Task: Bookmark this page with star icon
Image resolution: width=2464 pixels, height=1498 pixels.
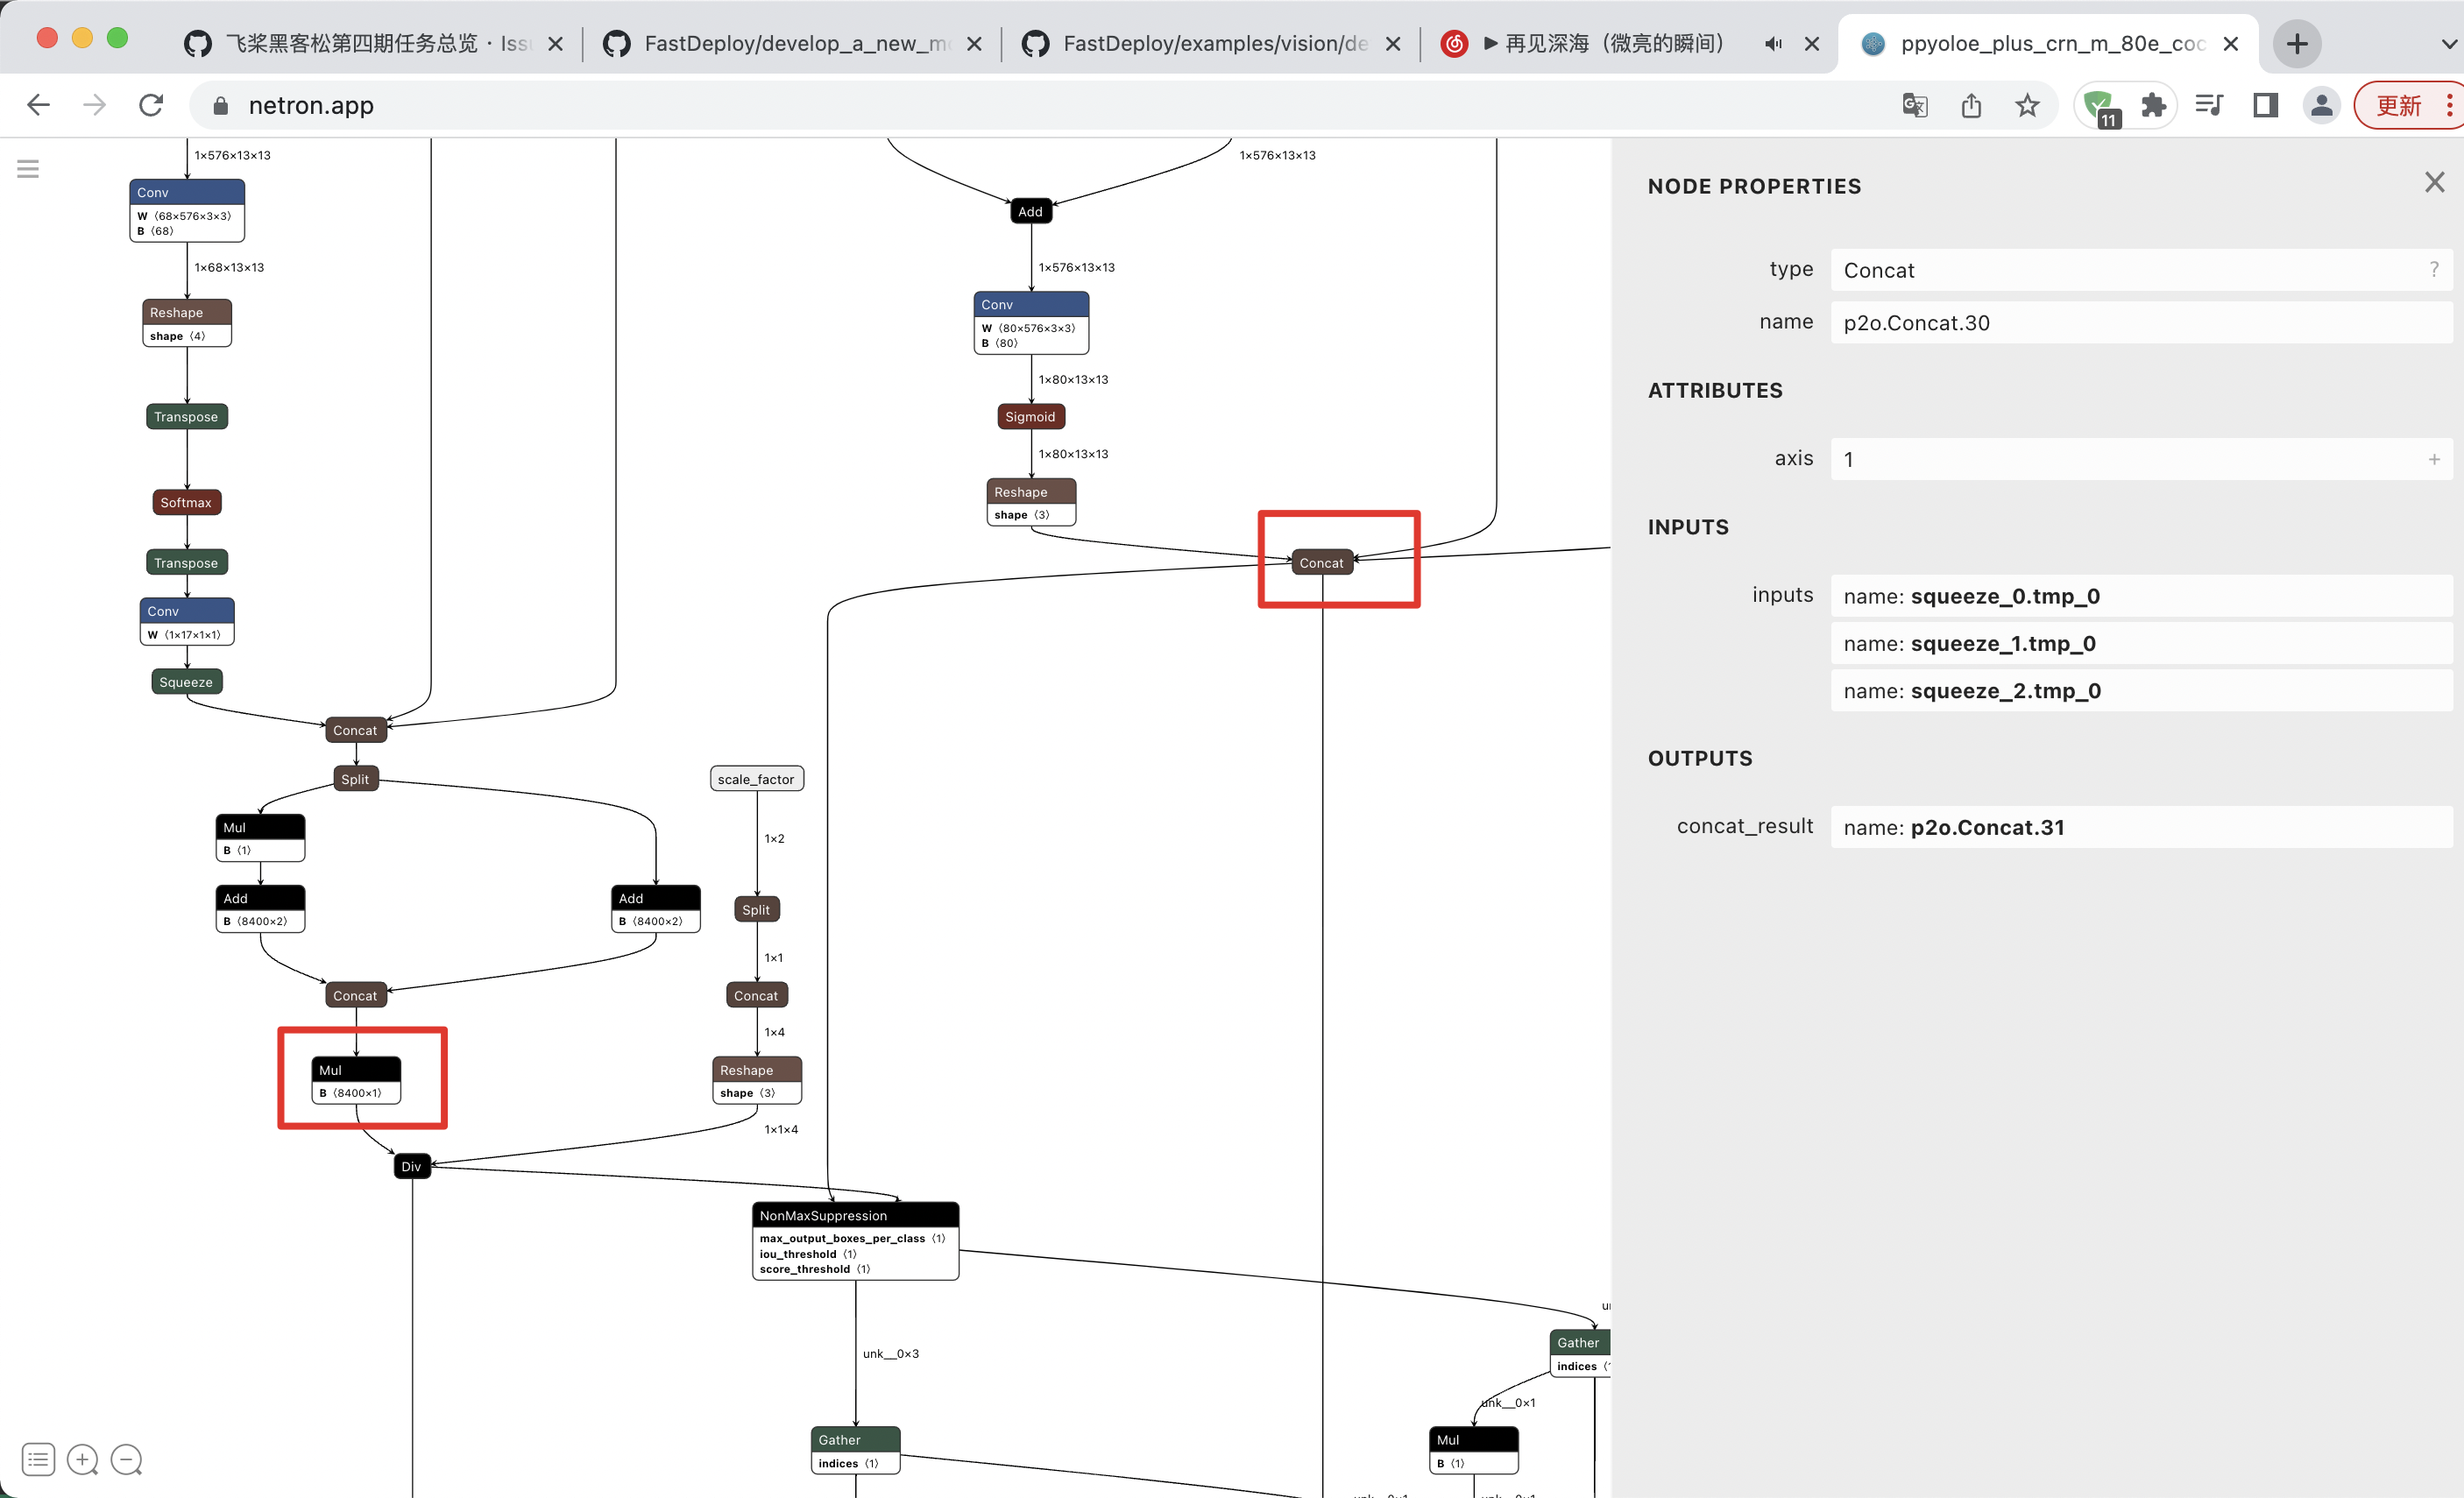Action: point(2027,105)
